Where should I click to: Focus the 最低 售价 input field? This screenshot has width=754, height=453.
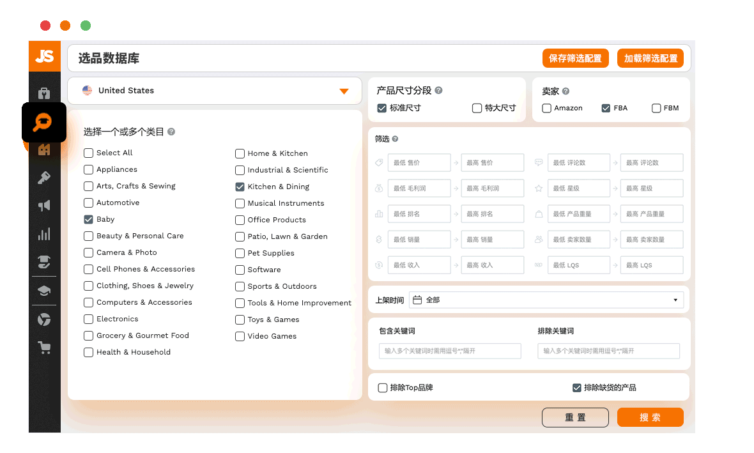[x=419, y=162]
